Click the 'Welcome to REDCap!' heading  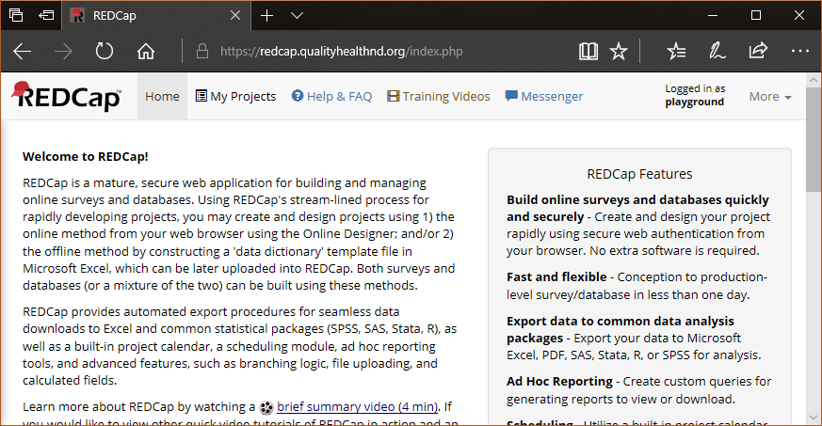(86, 156)
